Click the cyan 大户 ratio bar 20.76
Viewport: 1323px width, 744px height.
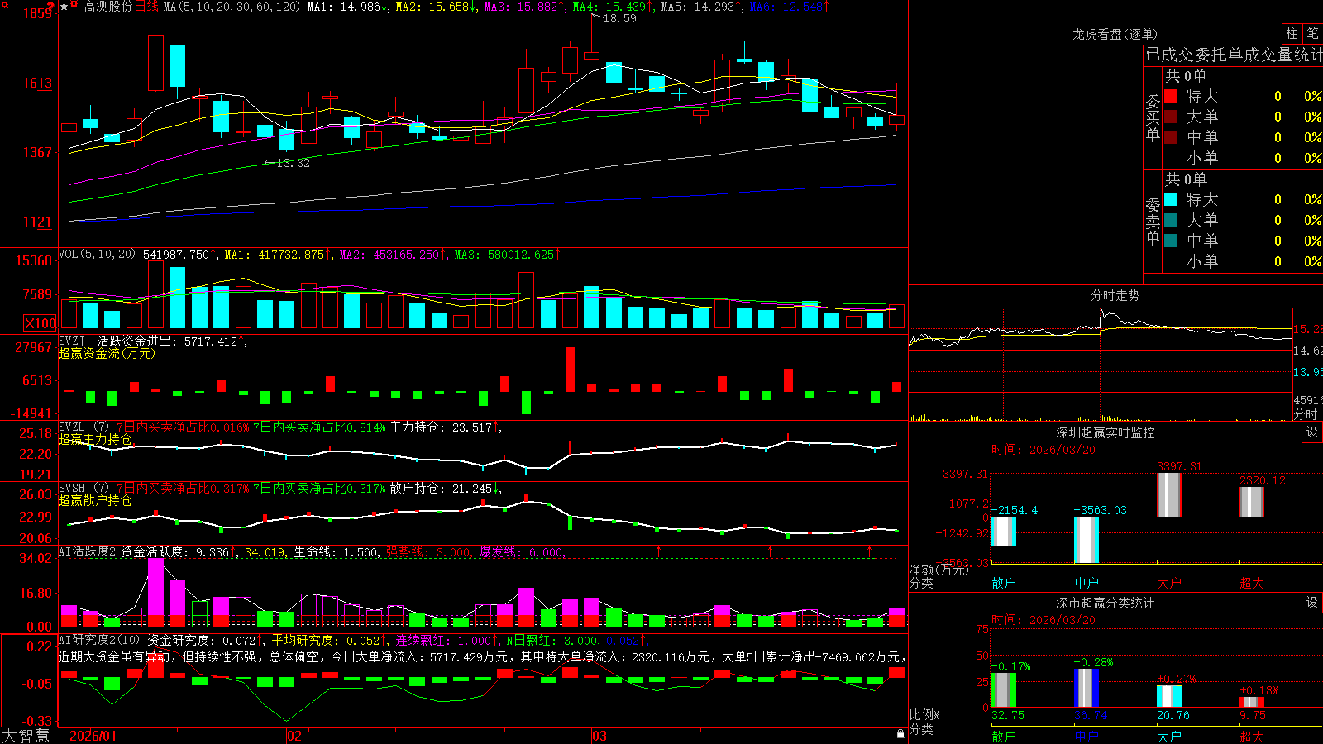point(1169,696)
